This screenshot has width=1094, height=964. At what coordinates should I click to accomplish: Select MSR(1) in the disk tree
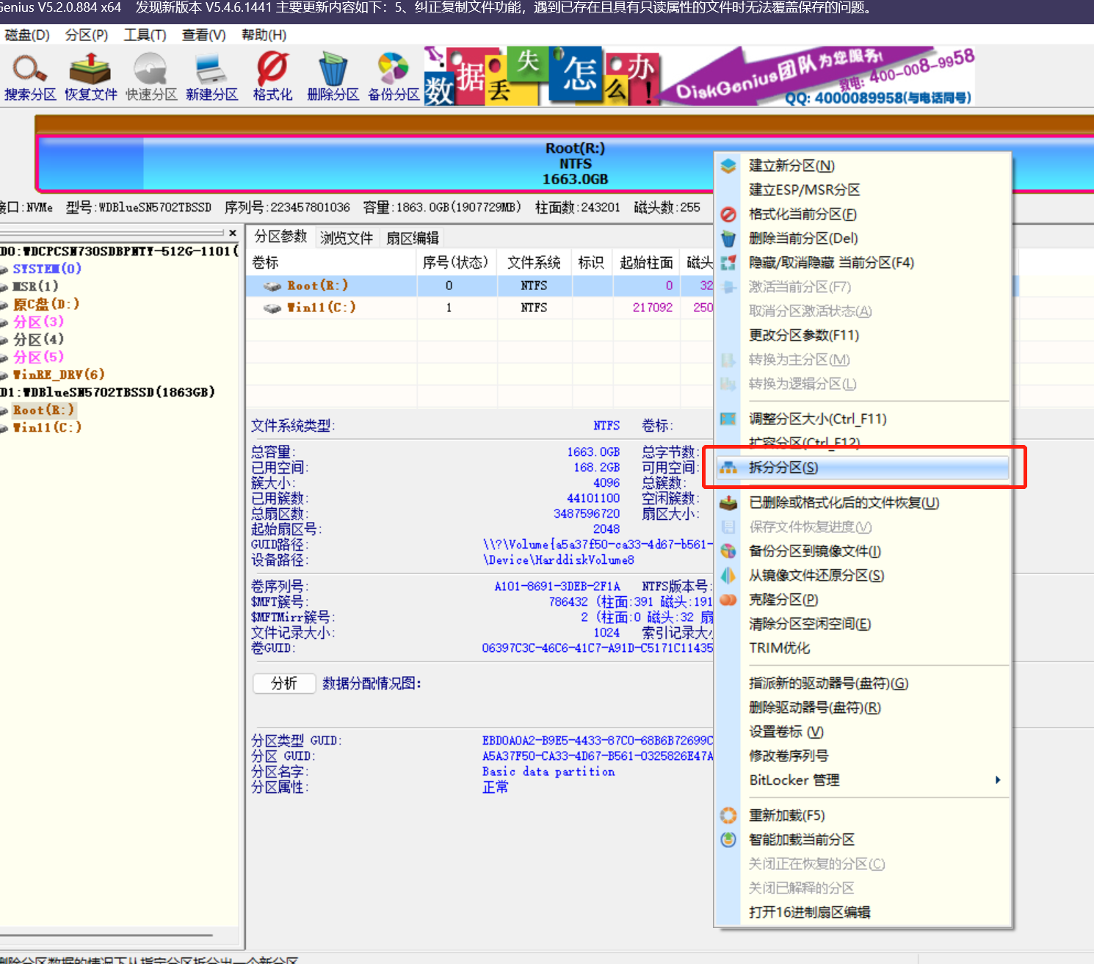tap(35, 286)
